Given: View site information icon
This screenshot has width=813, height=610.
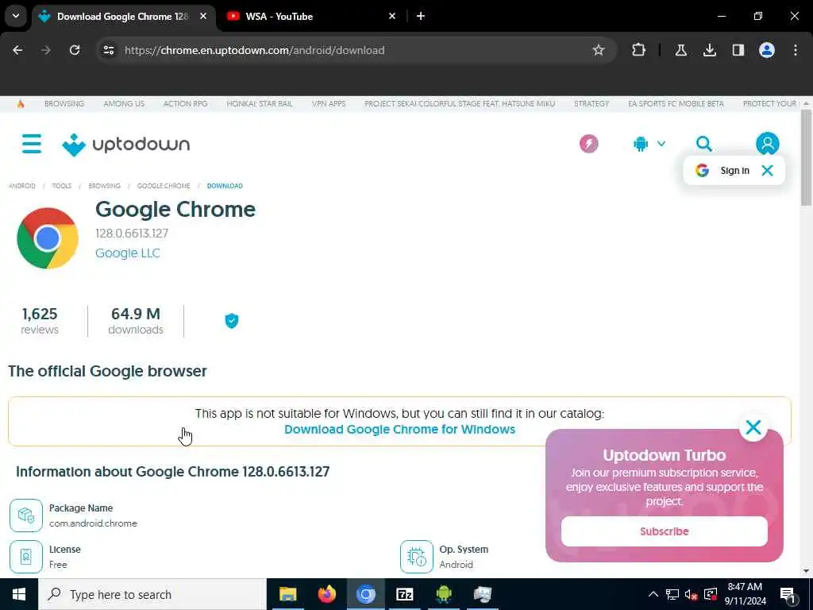Looking at the screenshot, I should tap(108, 50).
